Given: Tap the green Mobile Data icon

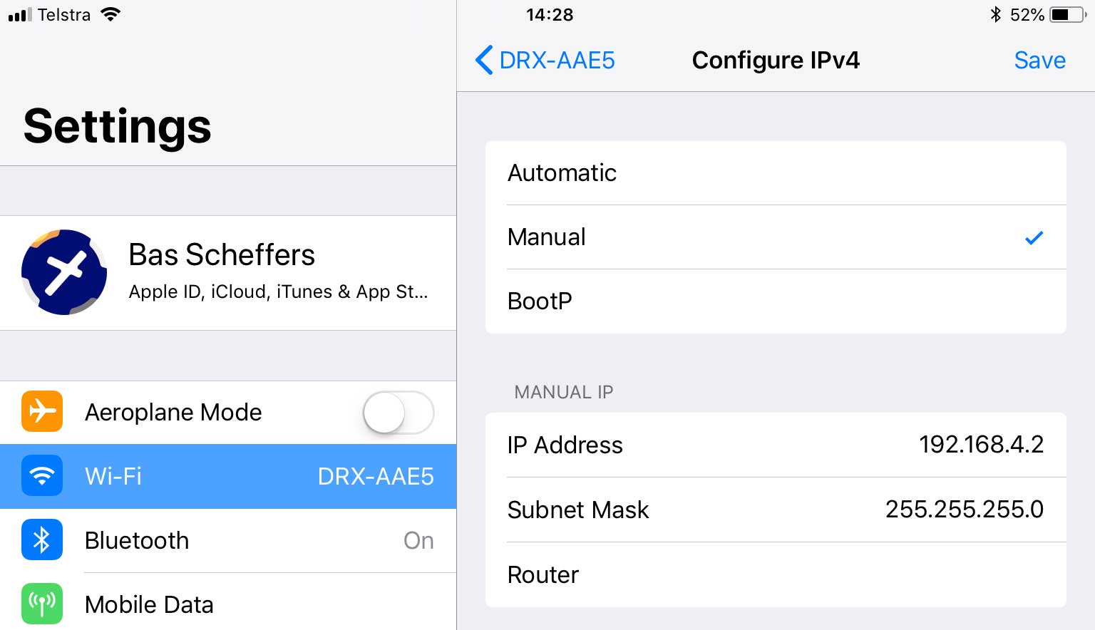Looking at the screenshot, I should (42, 604).
